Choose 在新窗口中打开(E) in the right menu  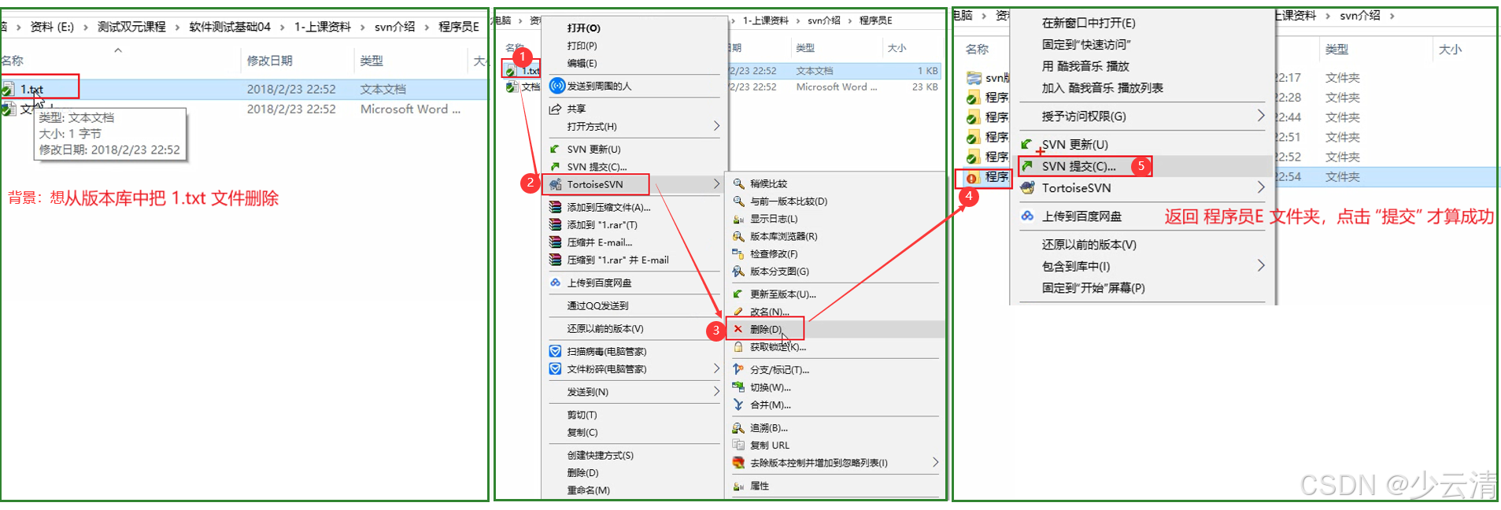coord(1089,23)
